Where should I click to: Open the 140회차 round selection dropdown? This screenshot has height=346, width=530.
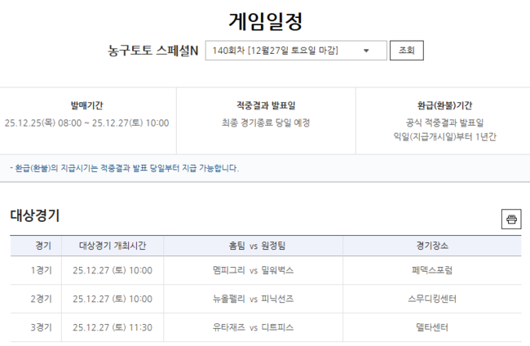(294, 51)
